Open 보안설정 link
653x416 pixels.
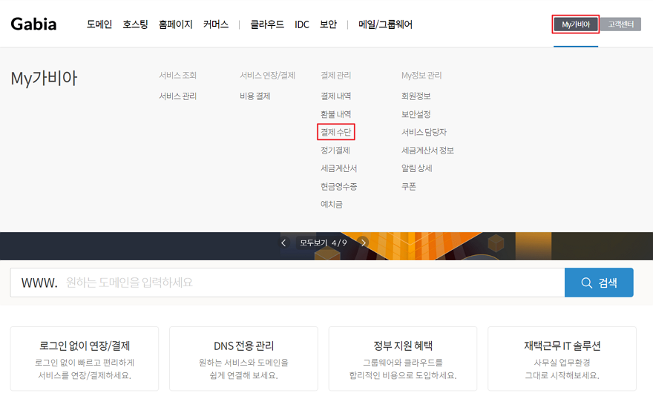[416, 114]
